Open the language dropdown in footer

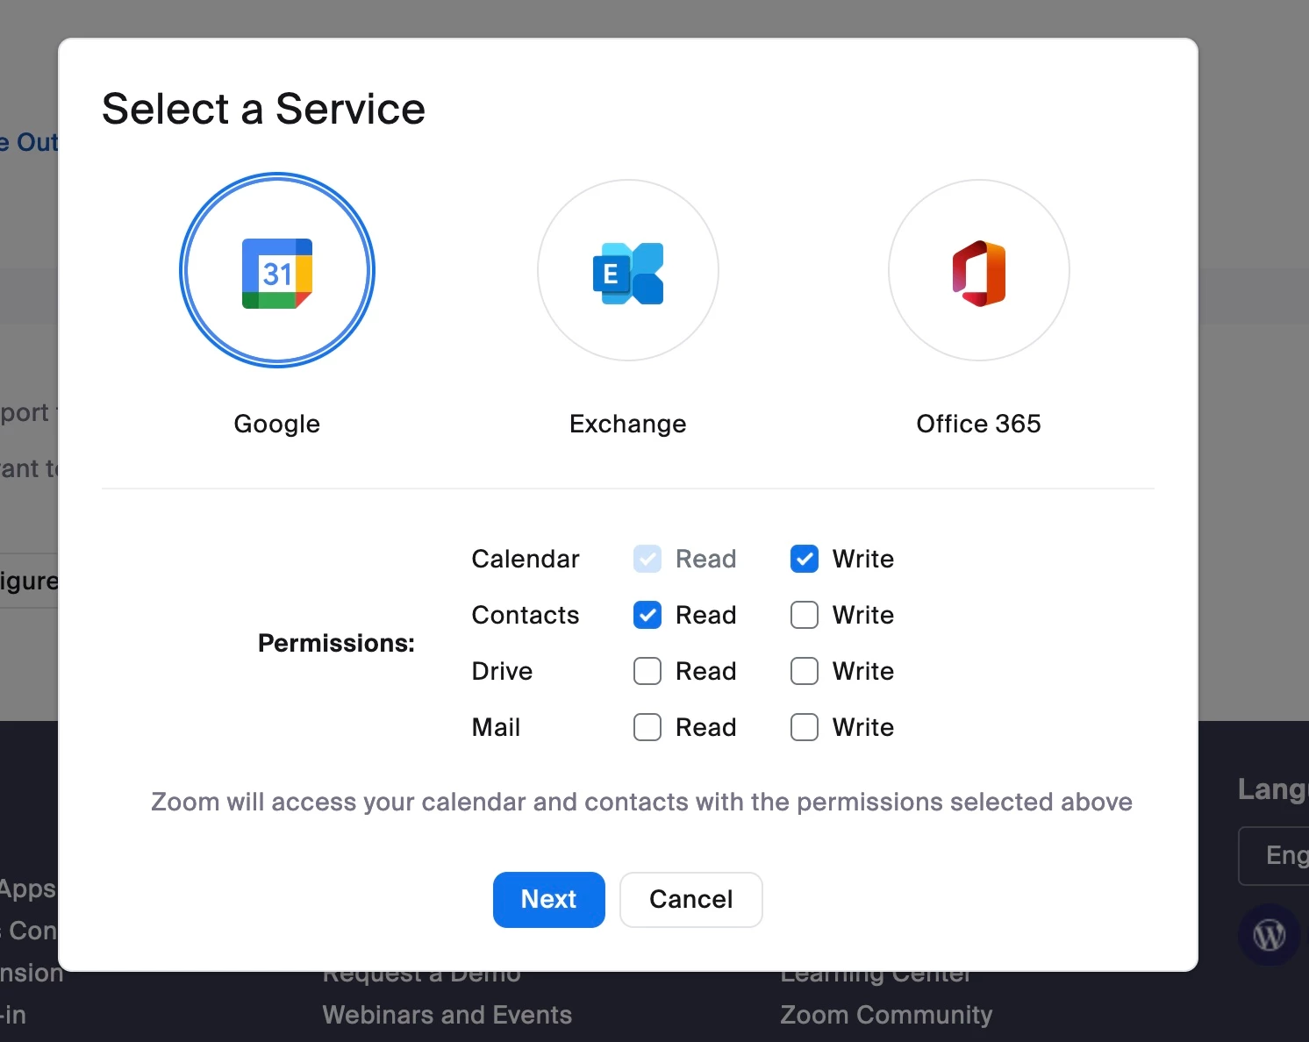pyautogui.click(x=1274, y=855)
